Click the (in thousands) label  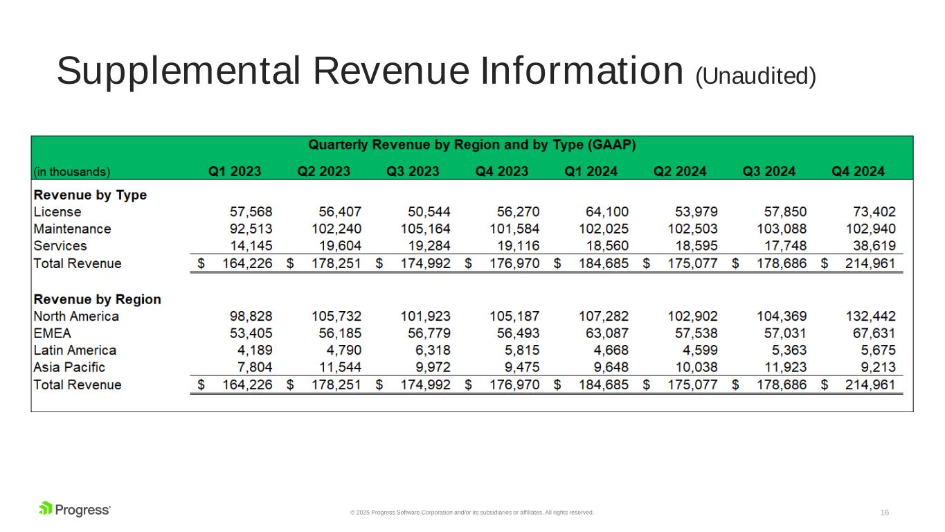(72, 172)
